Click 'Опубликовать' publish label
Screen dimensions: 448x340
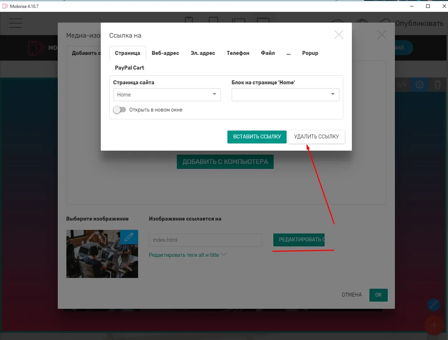point(419,23)
